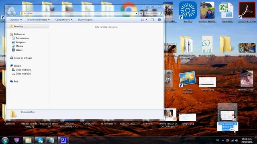
Task: Click the CELU NOV desktop label
Action: point(10,124)
